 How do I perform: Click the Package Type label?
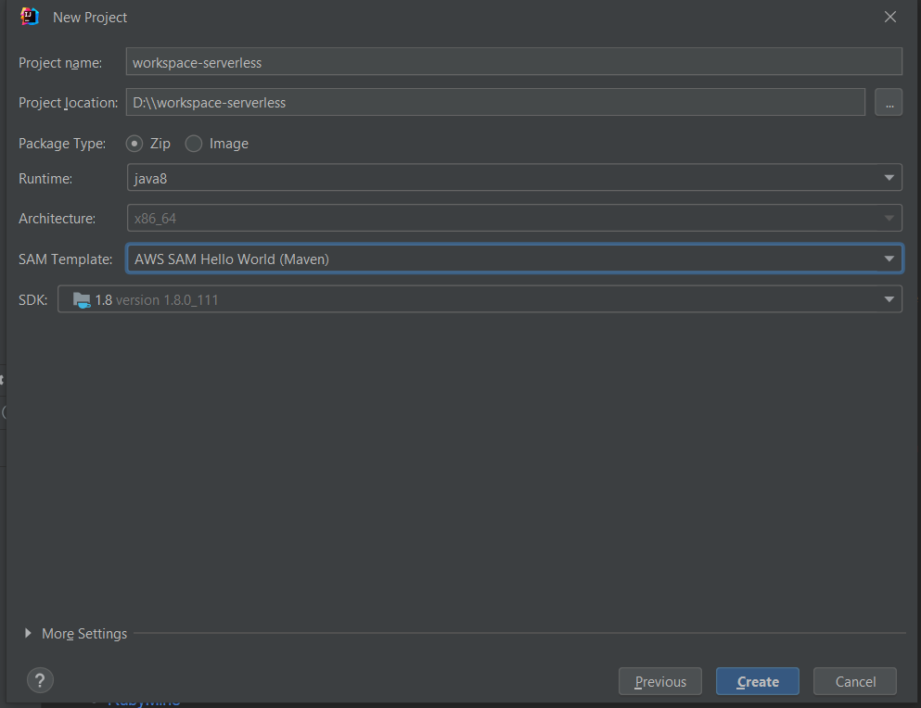pyautogui.click(x=62, y=144)
